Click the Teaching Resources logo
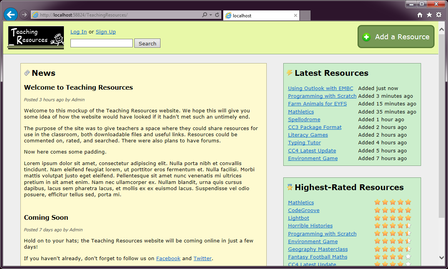448x269 pixels. click(36, 37)
